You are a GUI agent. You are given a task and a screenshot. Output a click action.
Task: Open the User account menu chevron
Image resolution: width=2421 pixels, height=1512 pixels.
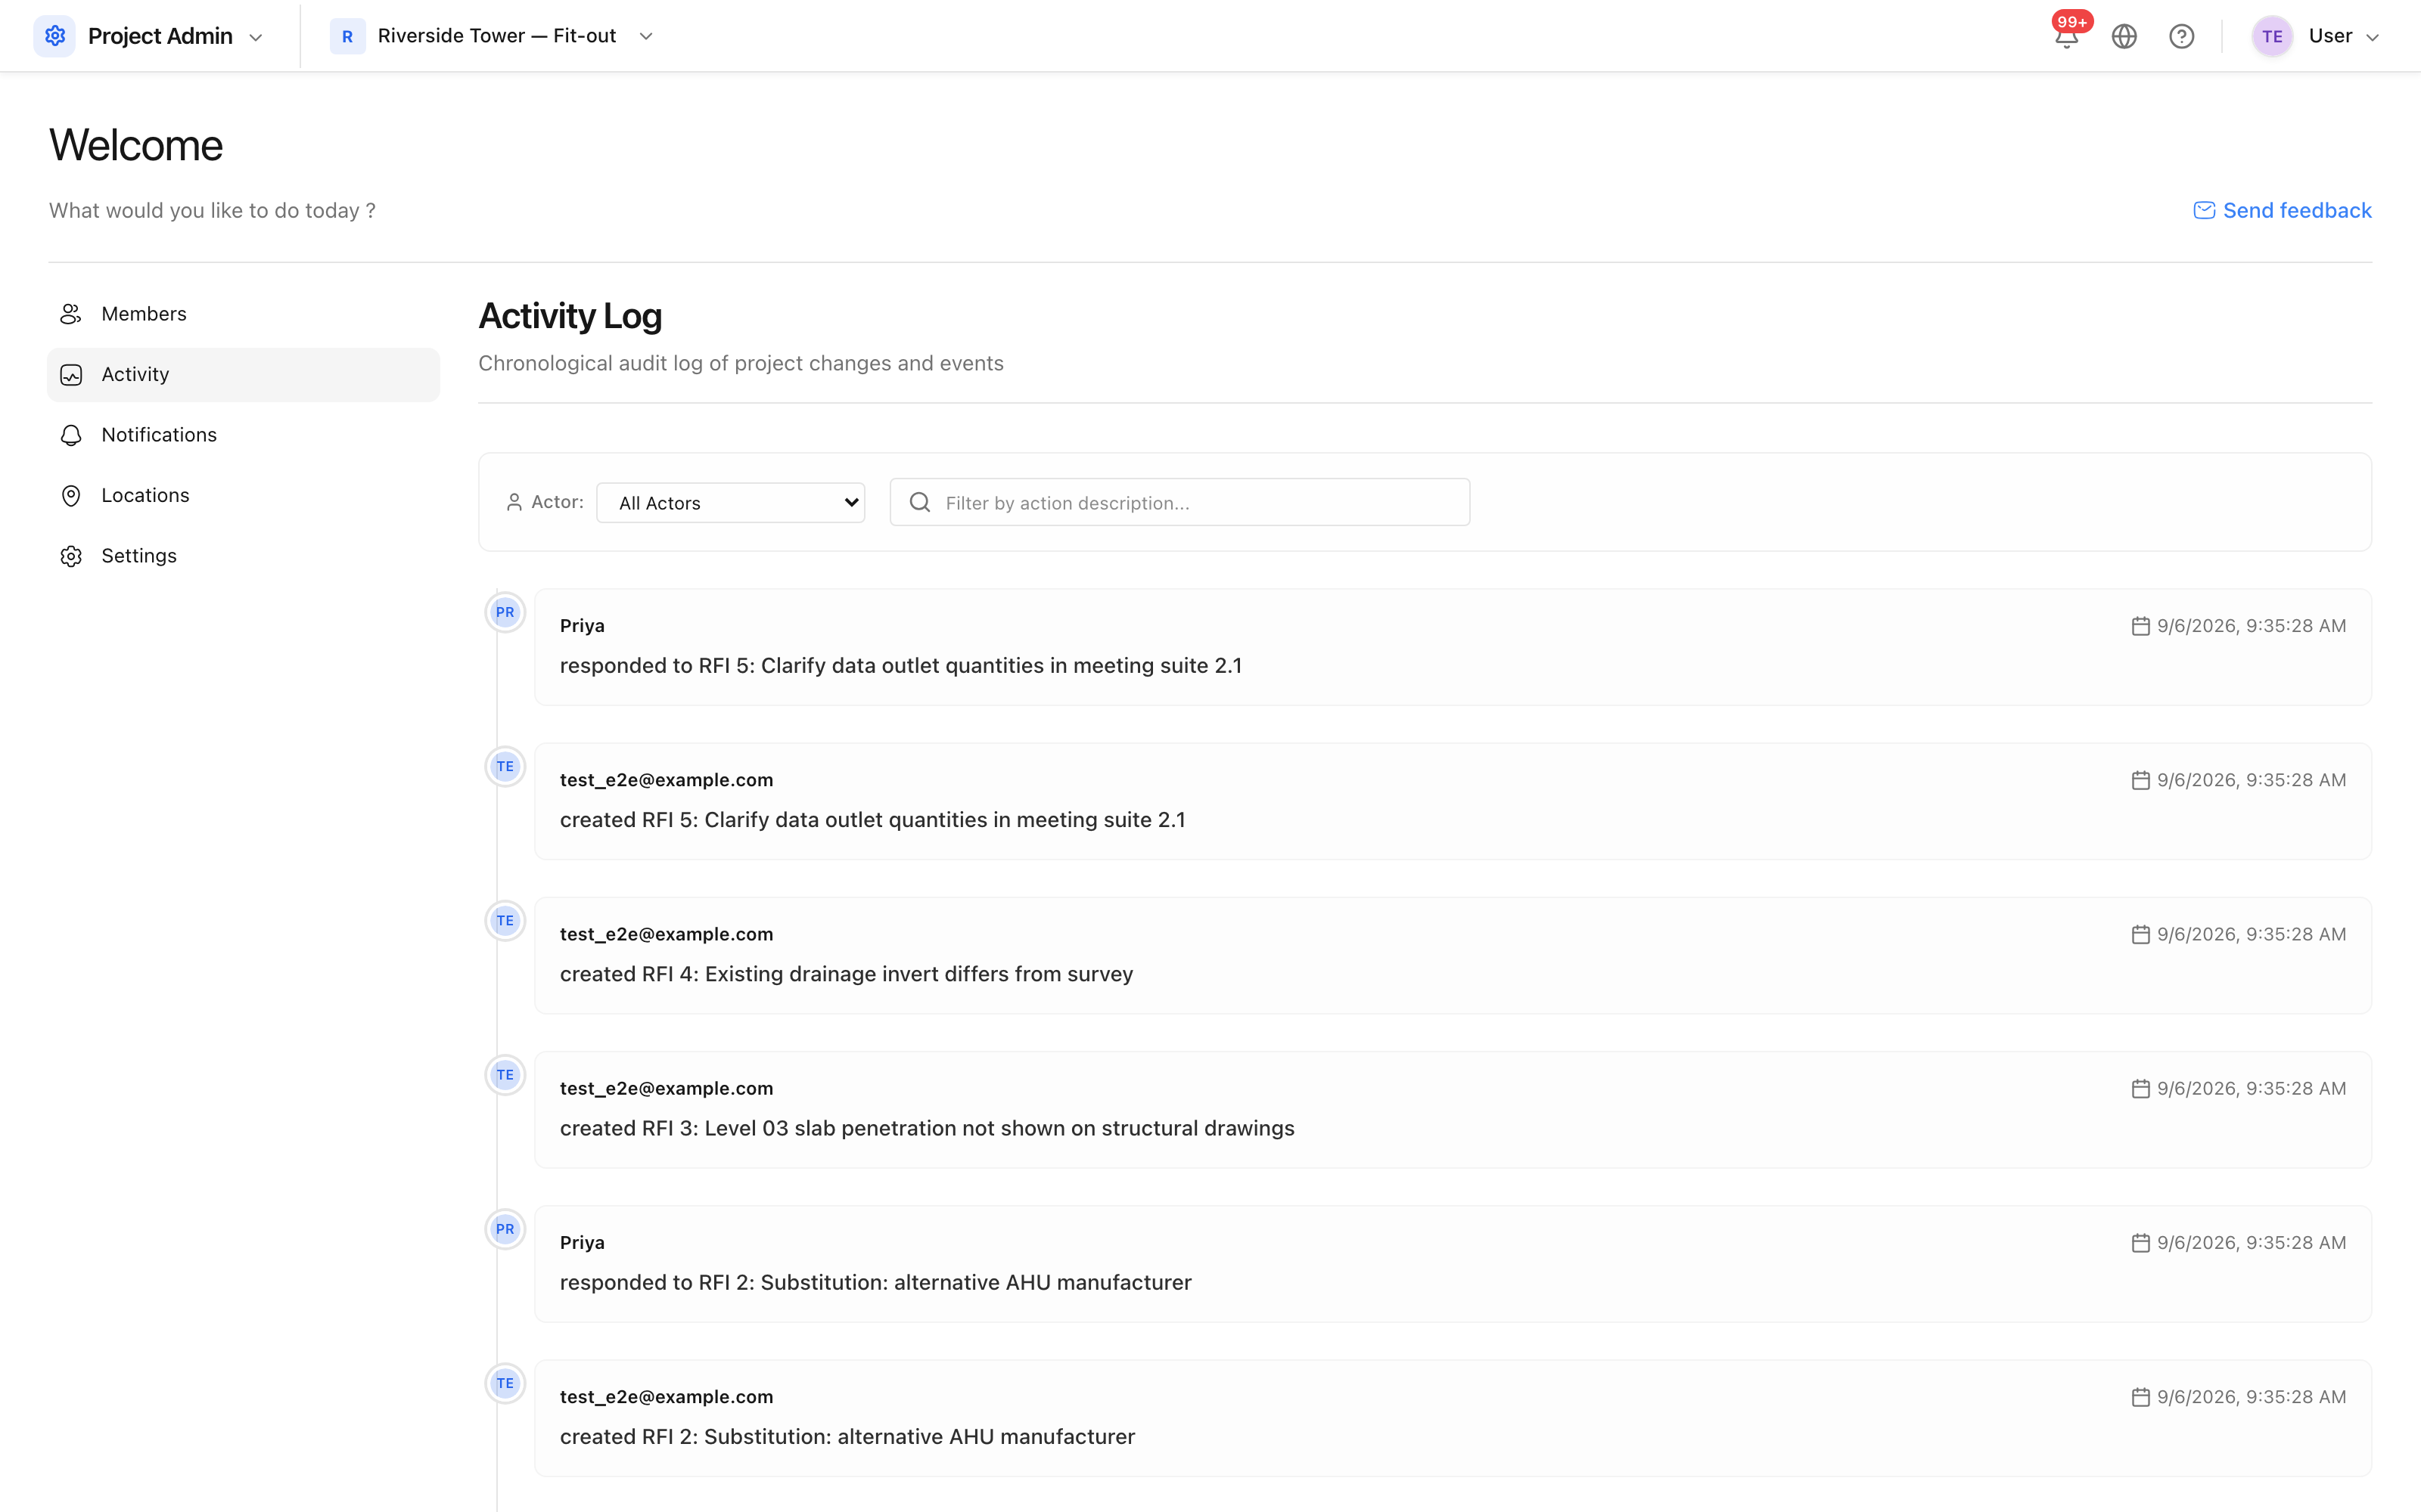(2372, 37)
